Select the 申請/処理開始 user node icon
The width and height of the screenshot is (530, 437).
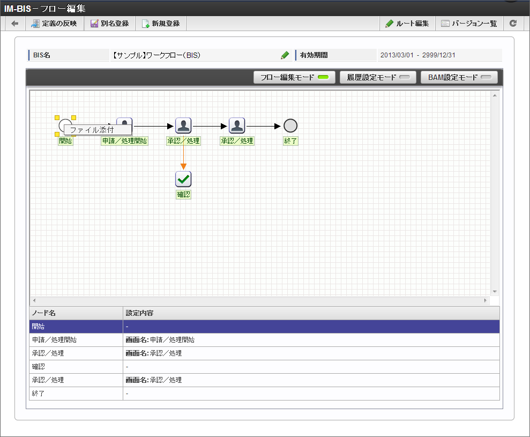click(x=124, y=122)
